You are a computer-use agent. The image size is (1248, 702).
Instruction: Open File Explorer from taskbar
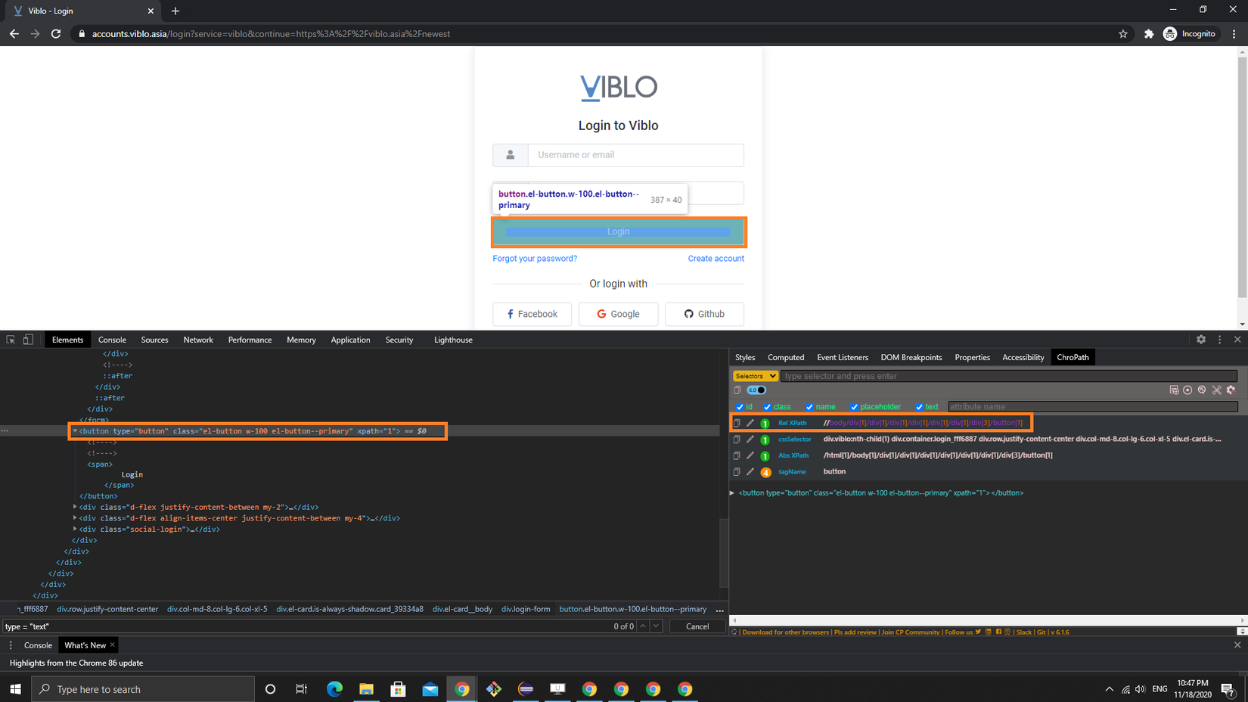coord(366,689)
